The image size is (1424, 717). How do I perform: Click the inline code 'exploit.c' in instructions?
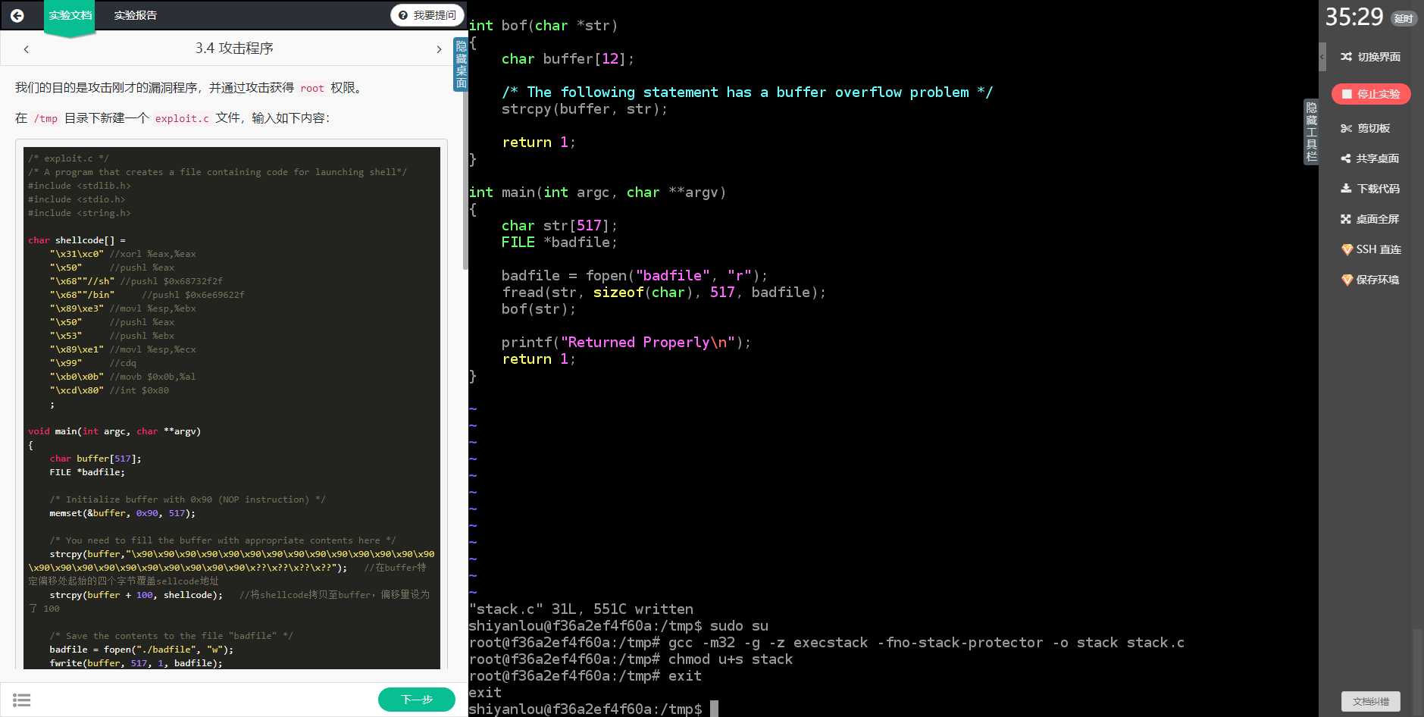(182, 119)
